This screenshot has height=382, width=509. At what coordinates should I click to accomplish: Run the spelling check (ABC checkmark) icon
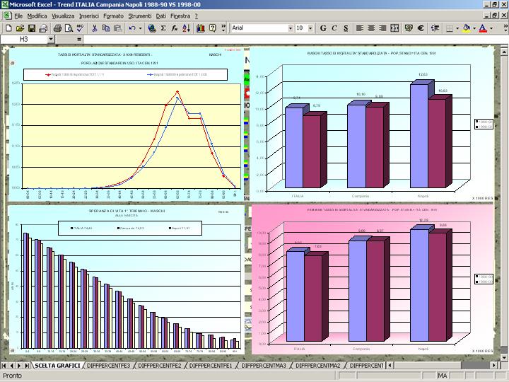[x=80, y=28]
